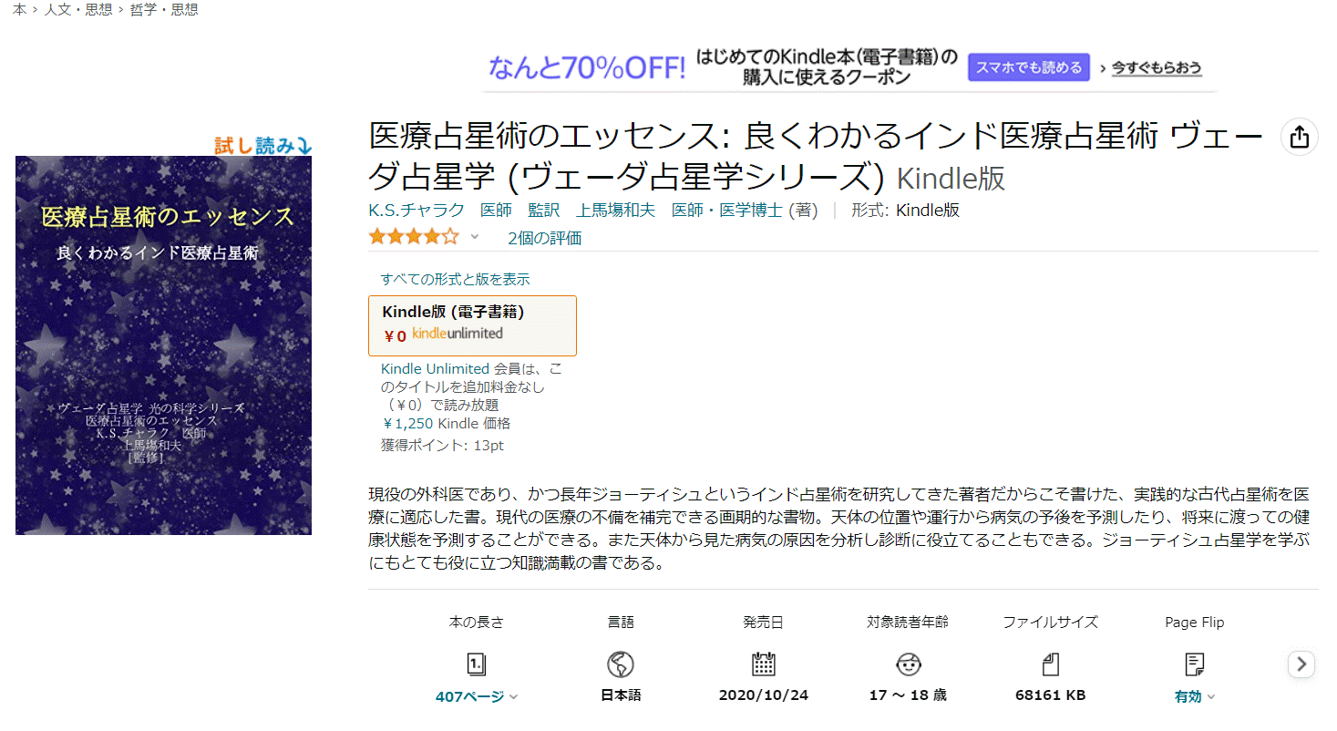Viewport: 1337px width, 731px height.
Task: Click the Page Flip icon
Action: point(1195,664)
